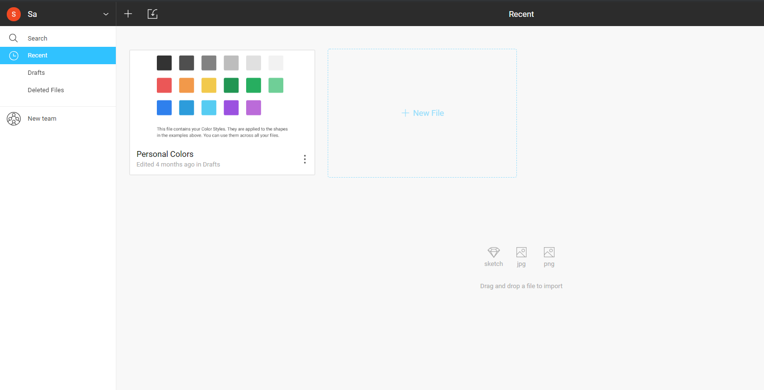Click the plus icon to create new file
This screenshot has width=764, height=390.
(128, 14)
